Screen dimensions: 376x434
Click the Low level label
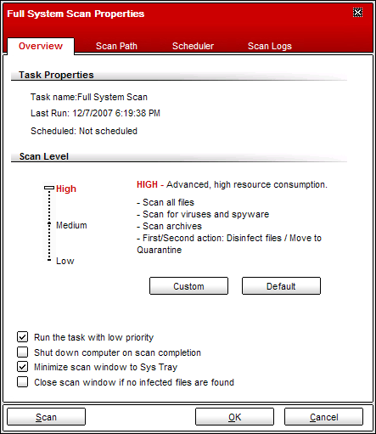(65, 261)
